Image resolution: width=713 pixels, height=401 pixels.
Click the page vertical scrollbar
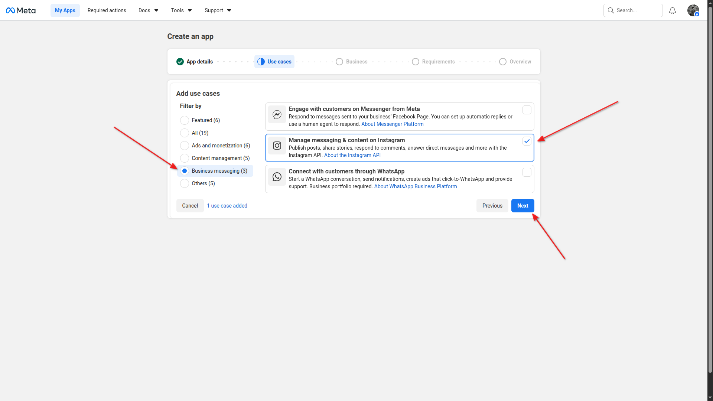pos(710,186)
